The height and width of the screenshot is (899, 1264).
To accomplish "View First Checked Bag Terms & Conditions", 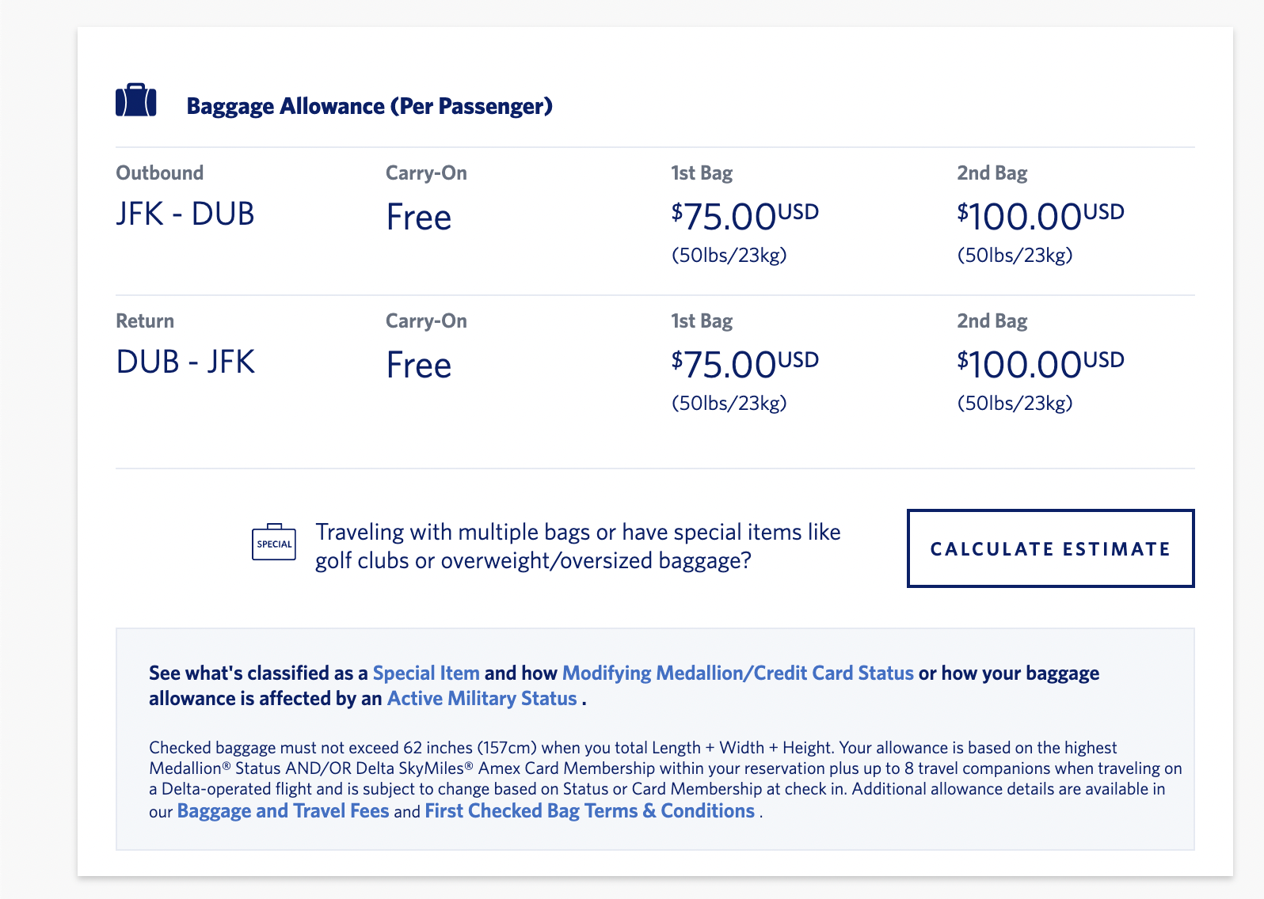I will (589, 811).
